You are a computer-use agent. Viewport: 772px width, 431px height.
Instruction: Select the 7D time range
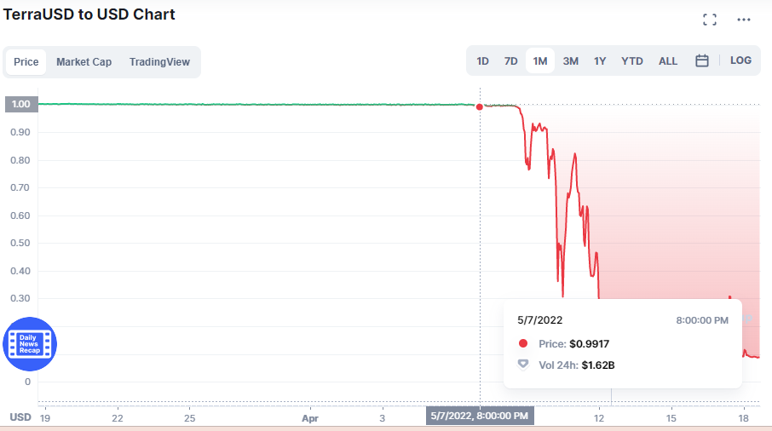tap(510, 61)
